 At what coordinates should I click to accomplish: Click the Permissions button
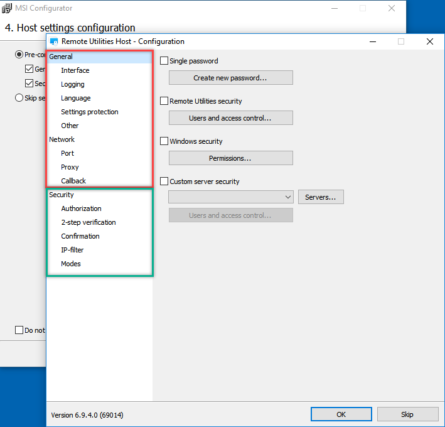click(x=230, y=158)
